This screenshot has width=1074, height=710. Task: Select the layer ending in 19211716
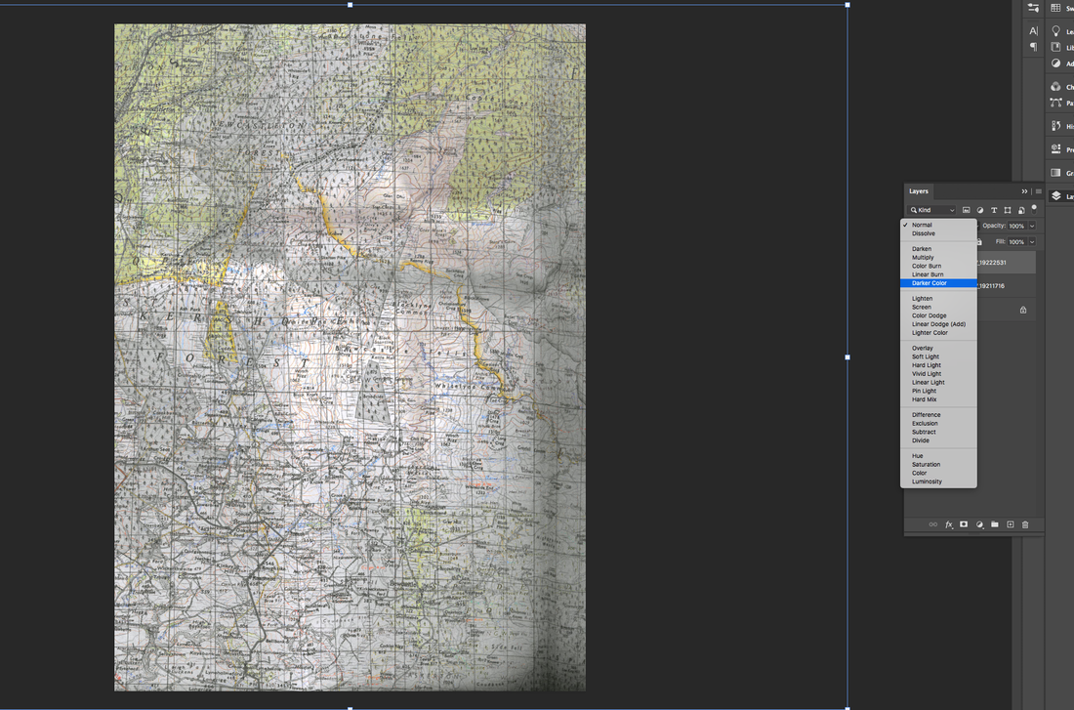pyautogui.click(x=1006, y=286)
